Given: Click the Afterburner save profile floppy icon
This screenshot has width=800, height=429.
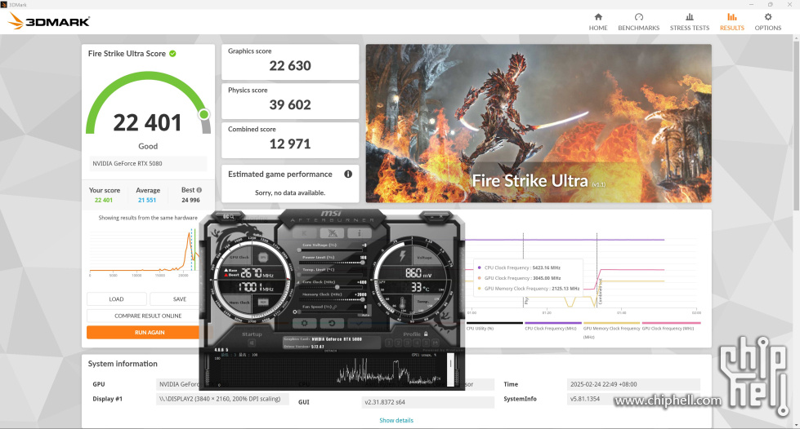Looking at the screenshot, I should click(436, 343).
